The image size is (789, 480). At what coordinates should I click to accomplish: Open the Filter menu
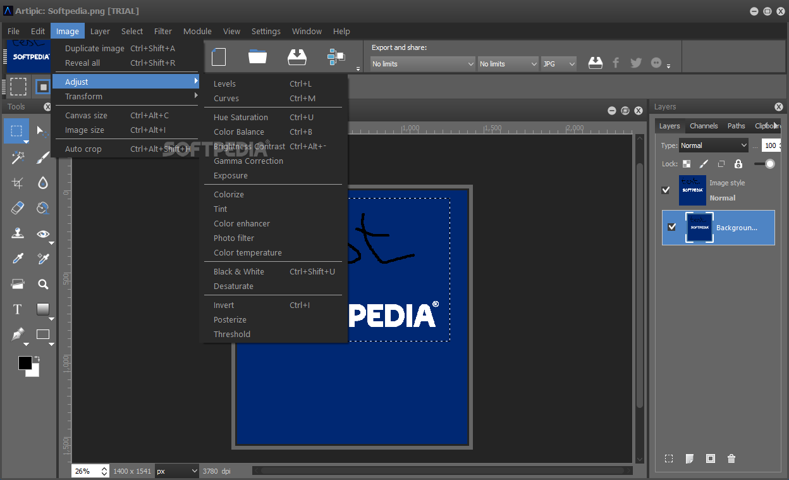(163, 31)
